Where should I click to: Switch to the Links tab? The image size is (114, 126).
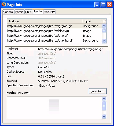pos(28,12)
